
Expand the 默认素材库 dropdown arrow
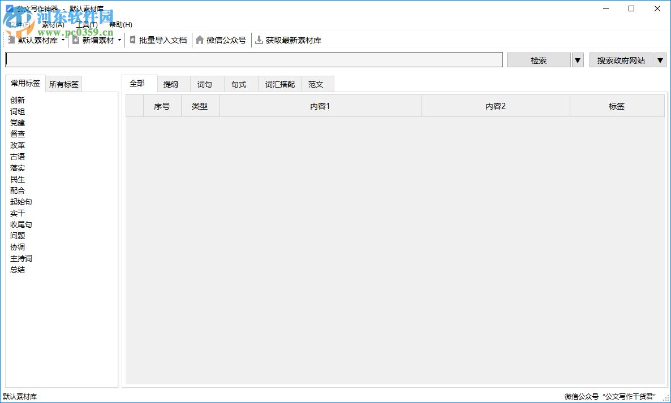point(63,40)
